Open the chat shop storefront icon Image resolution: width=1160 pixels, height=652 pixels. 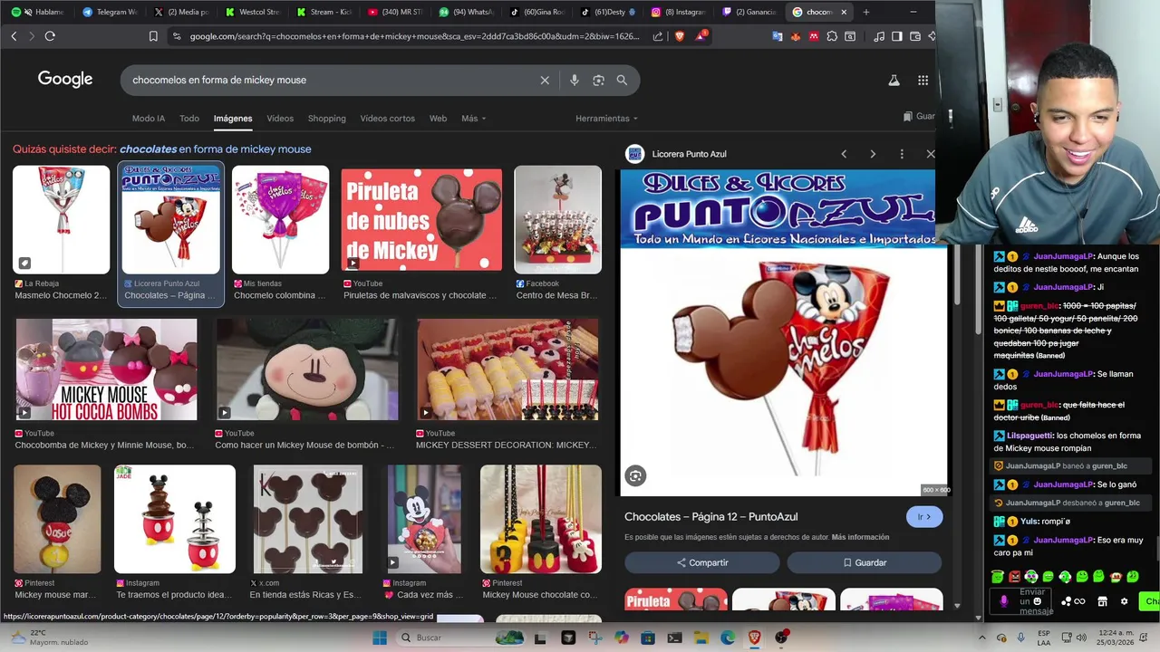point(1102,601)
